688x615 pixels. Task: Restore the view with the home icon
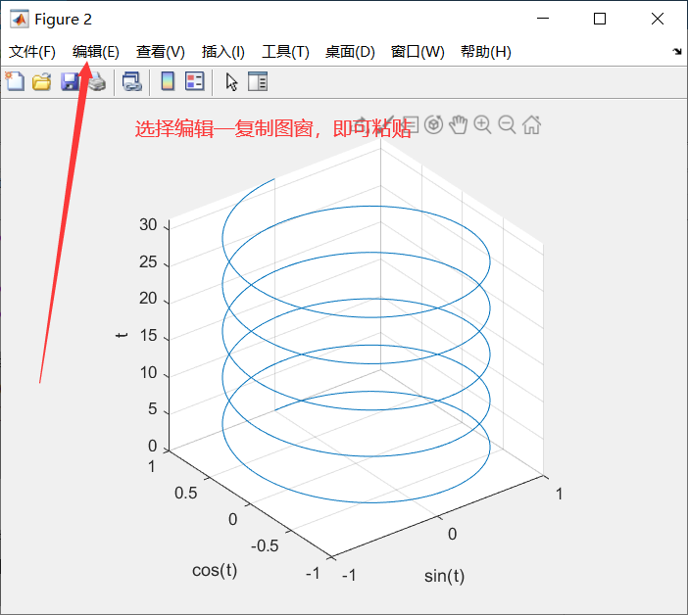532,125
